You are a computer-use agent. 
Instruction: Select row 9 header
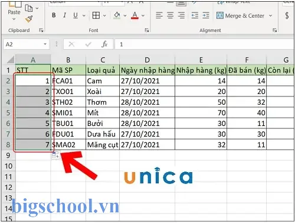tap(8, 156)
